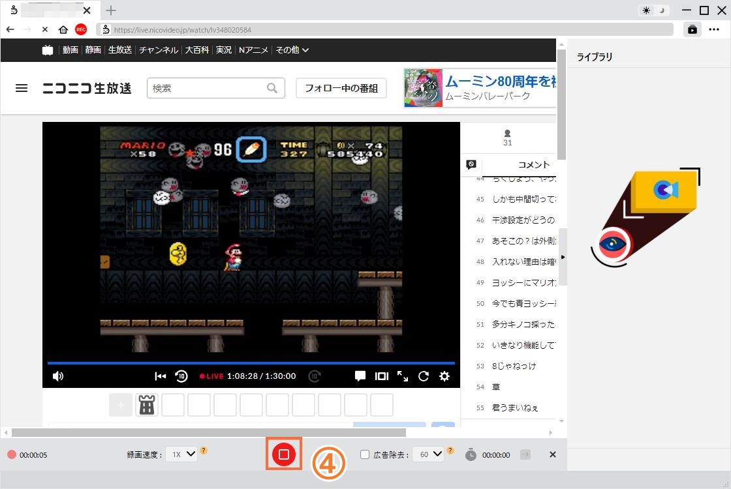
Task: Open help for 広告除去 question mark
Action: [450, 451]
